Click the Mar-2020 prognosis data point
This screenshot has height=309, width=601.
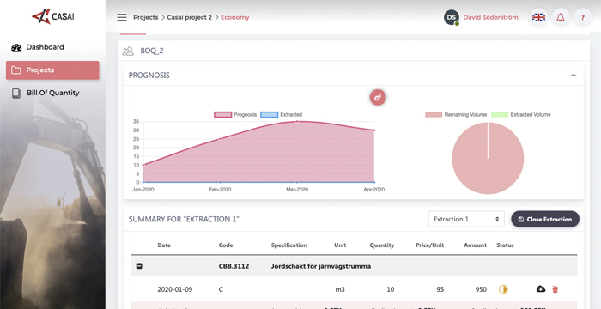click(297, 122)
